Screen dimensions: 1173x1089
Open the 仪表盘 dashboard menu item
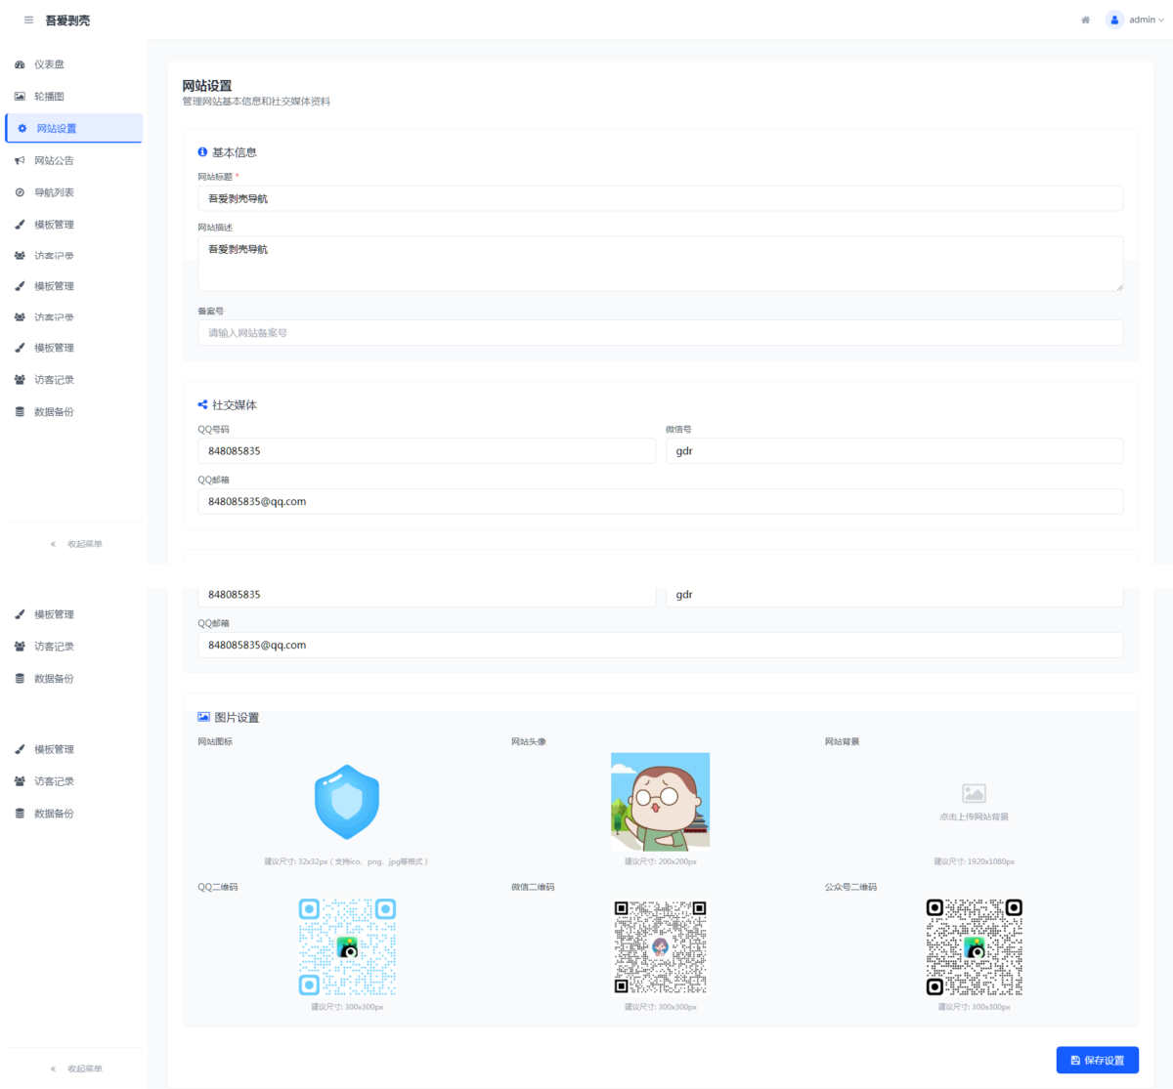pyautogui.click(x=73, y=64)
